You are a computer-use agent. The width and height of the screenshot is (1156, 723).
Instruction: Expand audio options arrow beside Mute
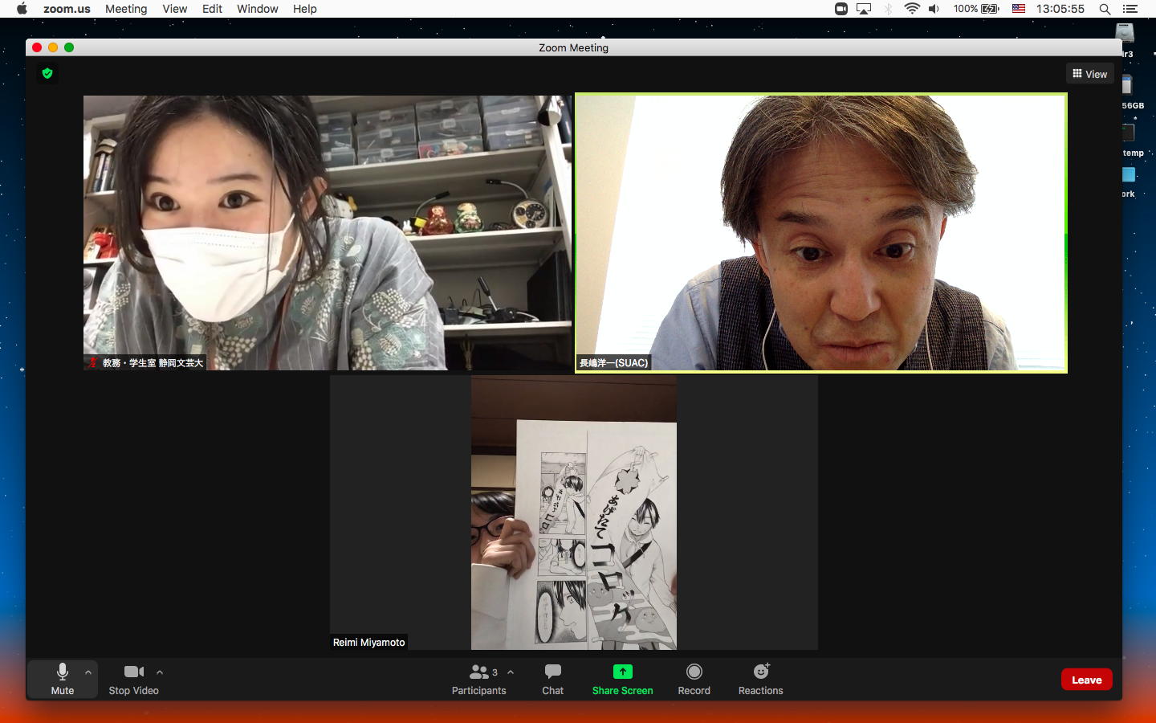(x=88, y=672)
